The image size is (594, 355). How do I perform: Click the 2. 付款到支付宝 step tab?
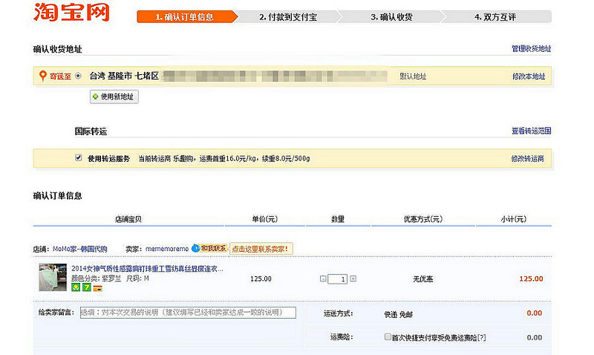pos(288,16)
